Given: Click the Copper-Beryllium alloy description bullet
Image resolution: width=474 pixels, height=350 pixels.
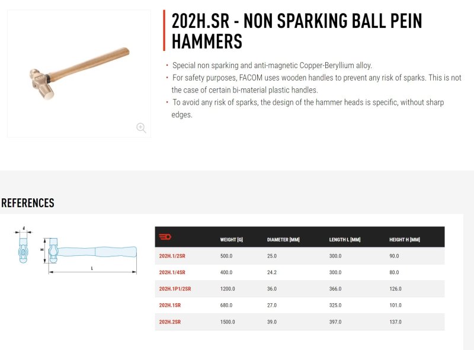Looking at the screenshot, I should point(272,65).
